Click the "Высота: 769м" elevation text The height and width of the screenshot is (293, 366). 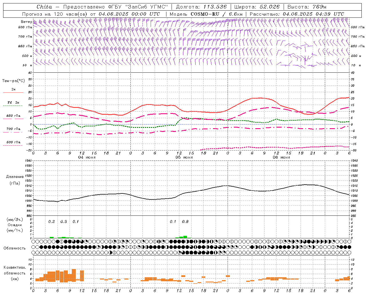307,7
